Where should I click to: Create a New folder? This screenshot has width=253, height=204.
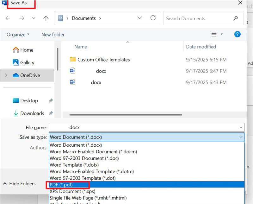click(53, 35)
